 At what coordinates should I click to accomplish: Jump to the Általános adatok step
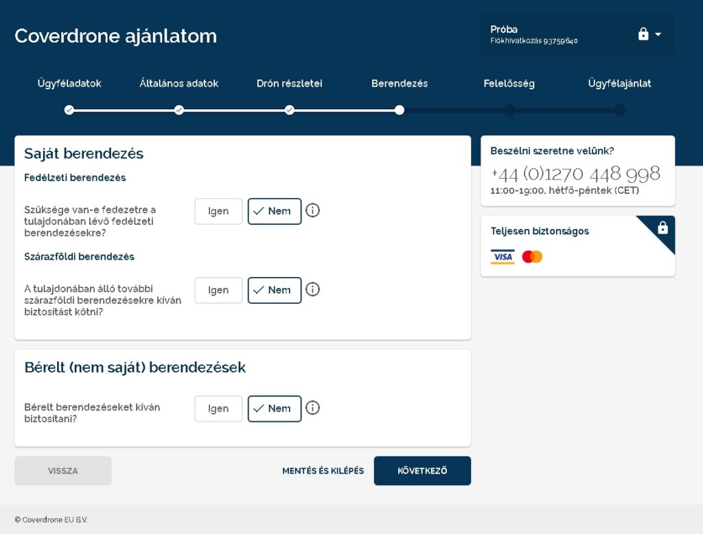tap(179, 110)
